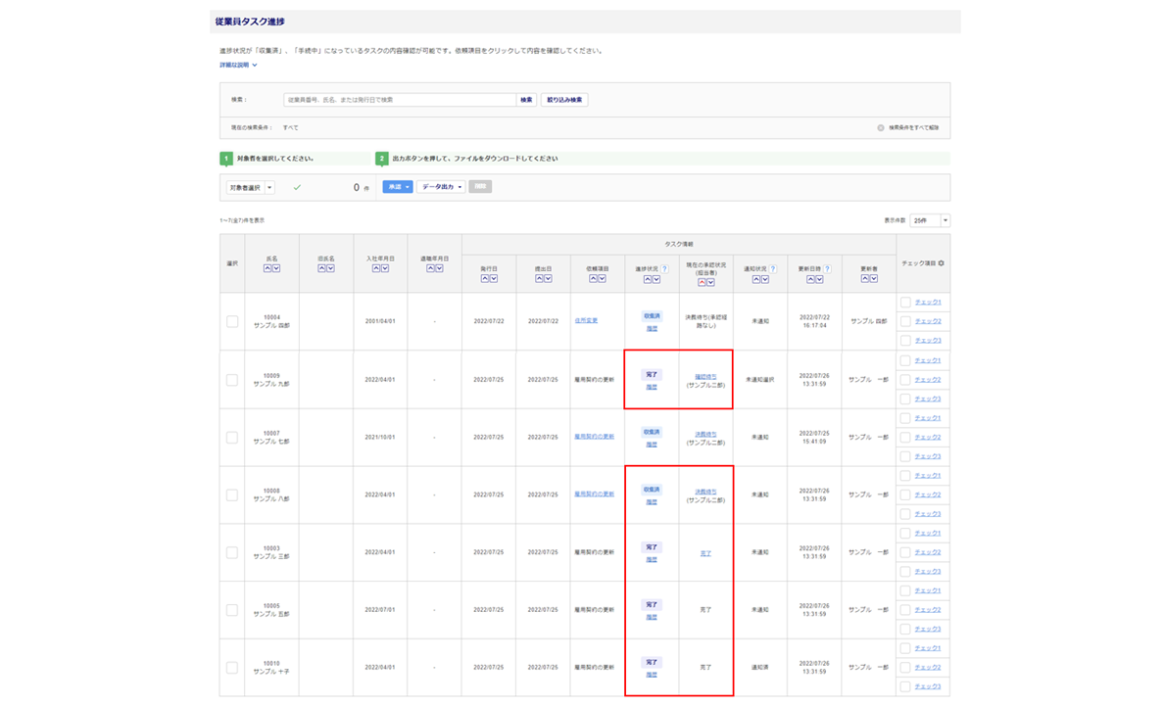
Task: Click the grey 削除 button
Action: coord(480,187)
